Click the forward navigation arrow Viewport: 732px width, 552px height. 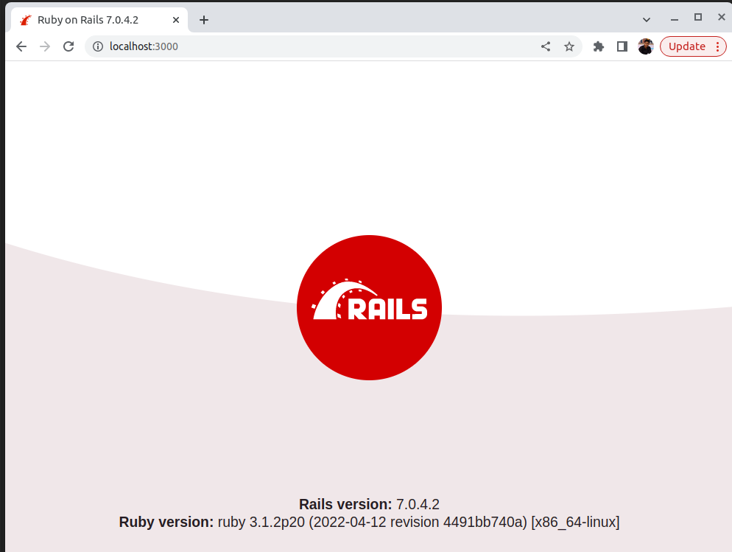[x=45, y=46]
